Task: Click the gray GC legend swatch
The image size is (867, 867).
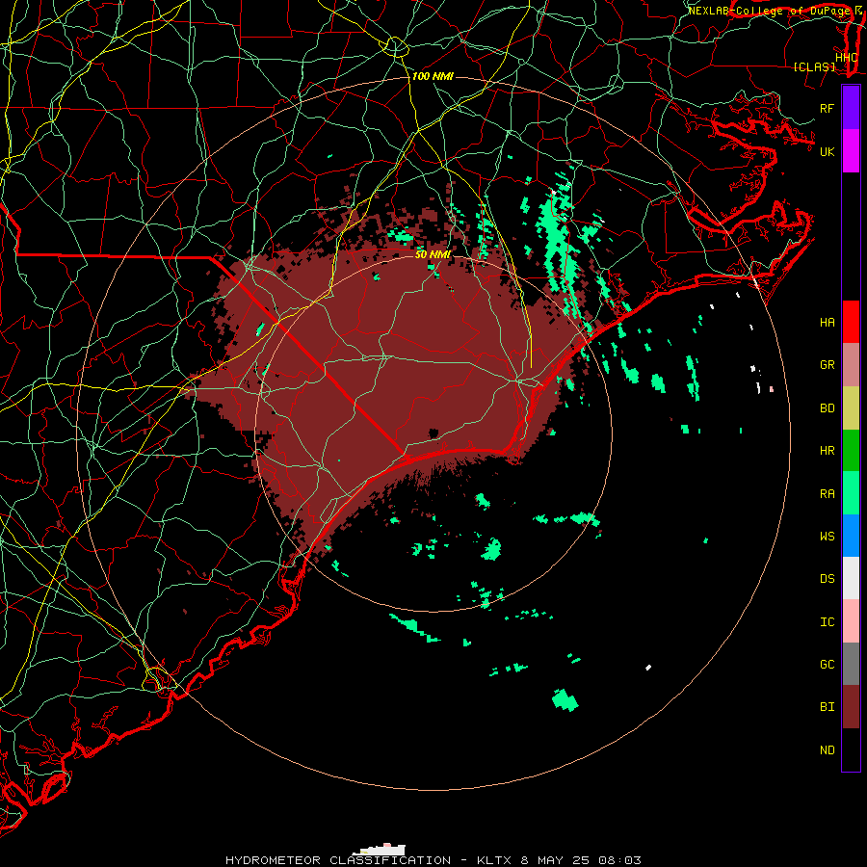Action: pyautogui.click(x=851, y=664)
